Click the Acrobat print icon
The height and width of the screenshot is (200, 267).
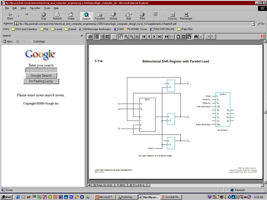coord(90,37)
